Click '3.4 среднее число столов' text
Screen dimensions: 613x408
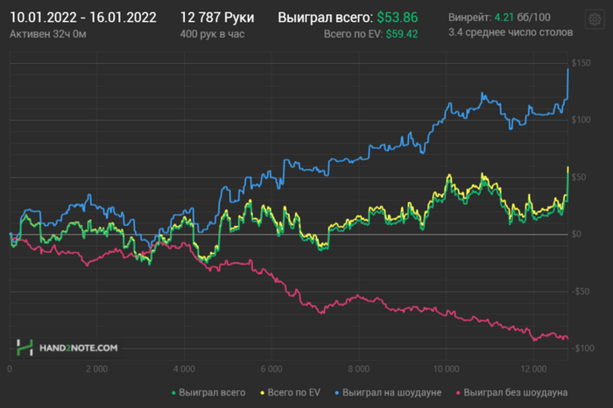coord(511,32)
